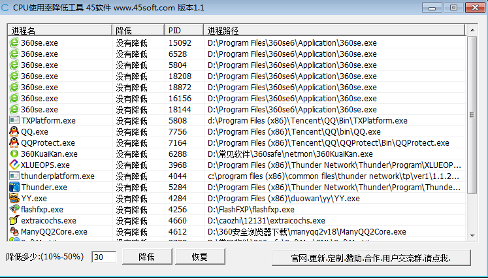Click the flashfxp.exe icon
488x279 pixels.
point(14,209)
